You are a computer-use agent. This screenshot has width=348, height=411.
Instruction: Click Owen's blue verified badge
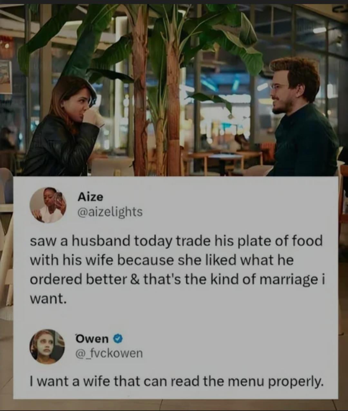(x=118, y=338)
